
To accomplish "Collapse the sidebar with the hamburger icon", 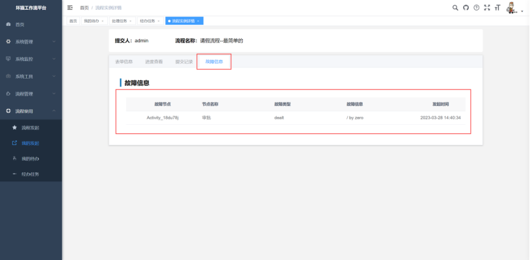I will pyautogui.click(x=70, y=7).
